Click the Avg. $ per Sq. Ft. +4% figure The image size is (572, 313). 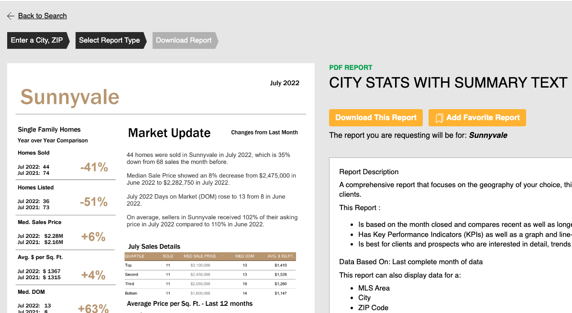pos(93,275)
